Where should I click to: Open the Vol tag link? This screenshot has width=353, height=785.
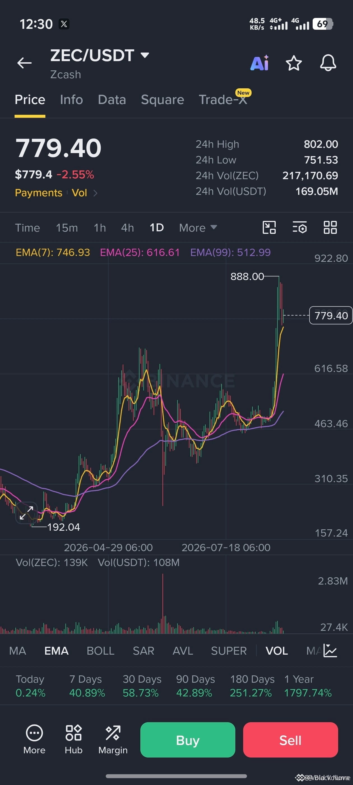(79, 193)
